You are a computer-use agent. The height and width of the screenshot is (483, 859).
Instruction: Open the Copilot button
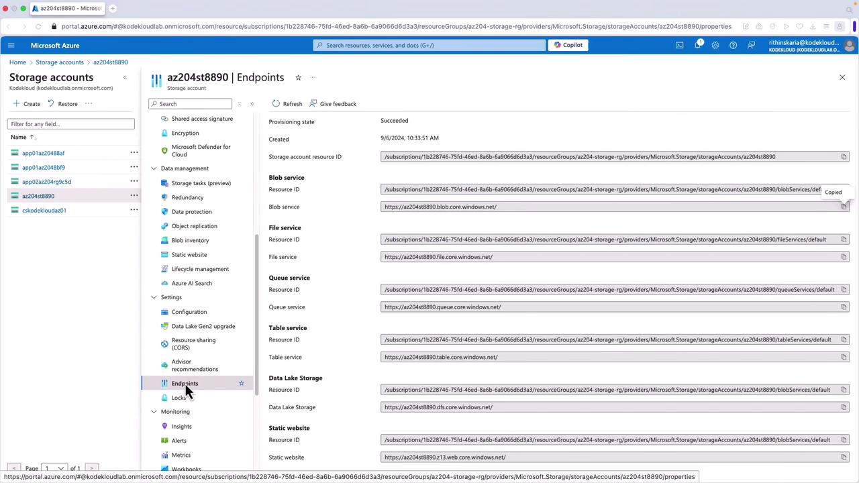568,45
